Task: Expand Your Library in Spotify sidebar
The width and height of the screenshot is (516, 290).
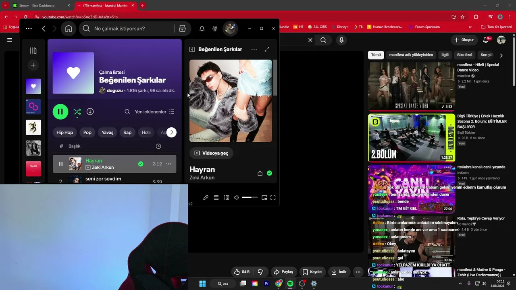Action: coord(33,50)
